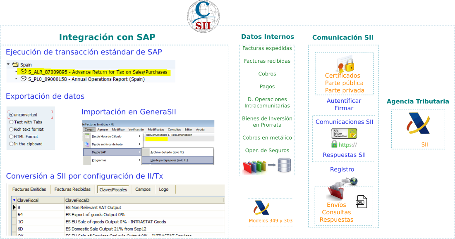Select the ClavesFiscales tab
Screen dimensions: 455x239
point(113,189)
